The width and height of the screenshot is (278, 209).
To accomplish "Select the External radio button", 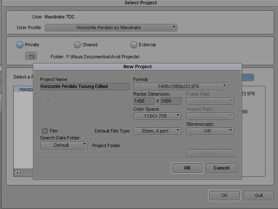I will [x=134, y=45].
